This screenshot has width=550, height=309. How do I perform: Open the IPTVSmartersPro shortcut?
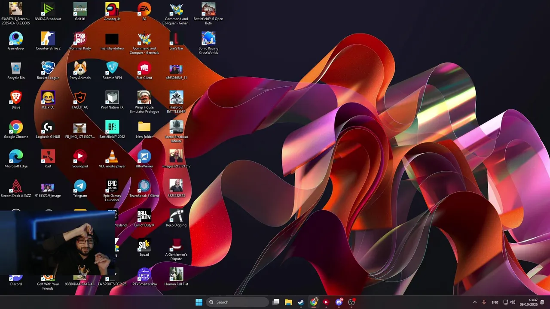click(144, 277)
